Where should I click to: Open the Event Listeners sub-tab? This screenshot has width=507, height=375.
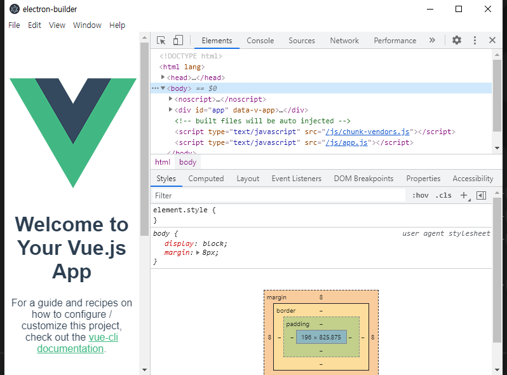pyautogui.click(x=297, y=179)
